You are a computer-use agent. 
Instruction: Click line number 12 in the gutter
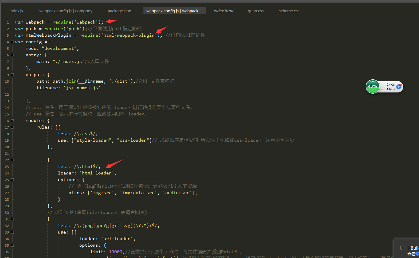pos(7,95)
